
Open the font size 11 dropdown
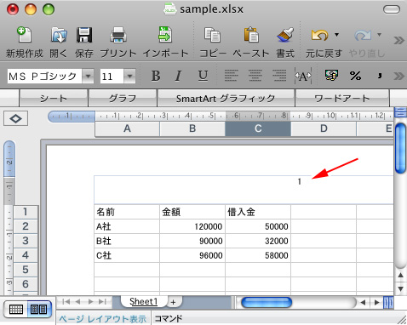pyautogui.click(x=129, y=76)
